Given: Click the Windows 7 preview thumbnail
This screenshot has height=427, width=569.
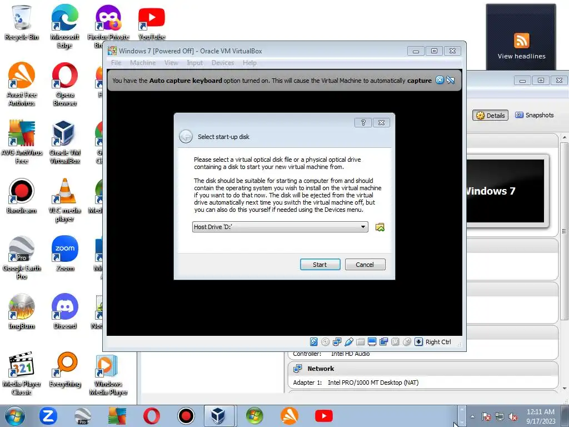Looking at the screenshot, I should [505, 191].
